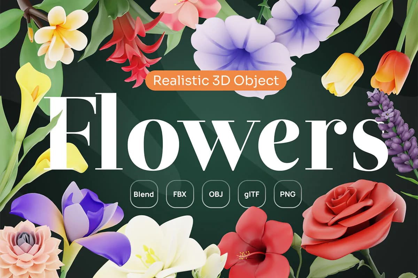Click the Blend format badge
This screenshot has height=278, width=418.
[x=144, y=194]
